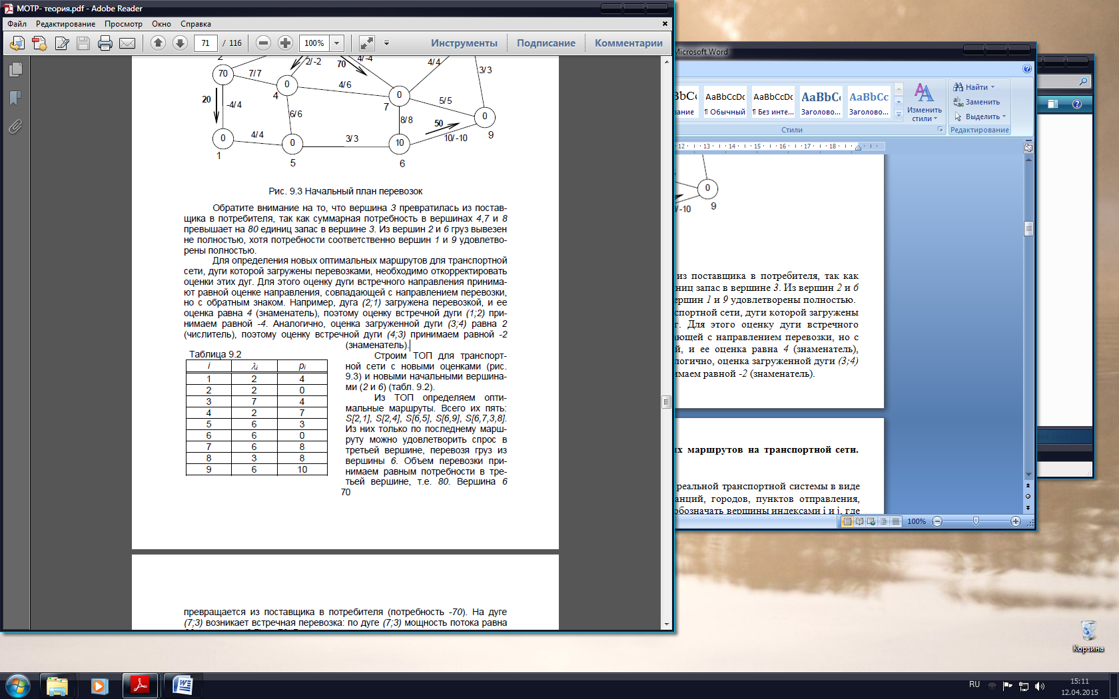Click Заменить in Word's editing group

976,102
